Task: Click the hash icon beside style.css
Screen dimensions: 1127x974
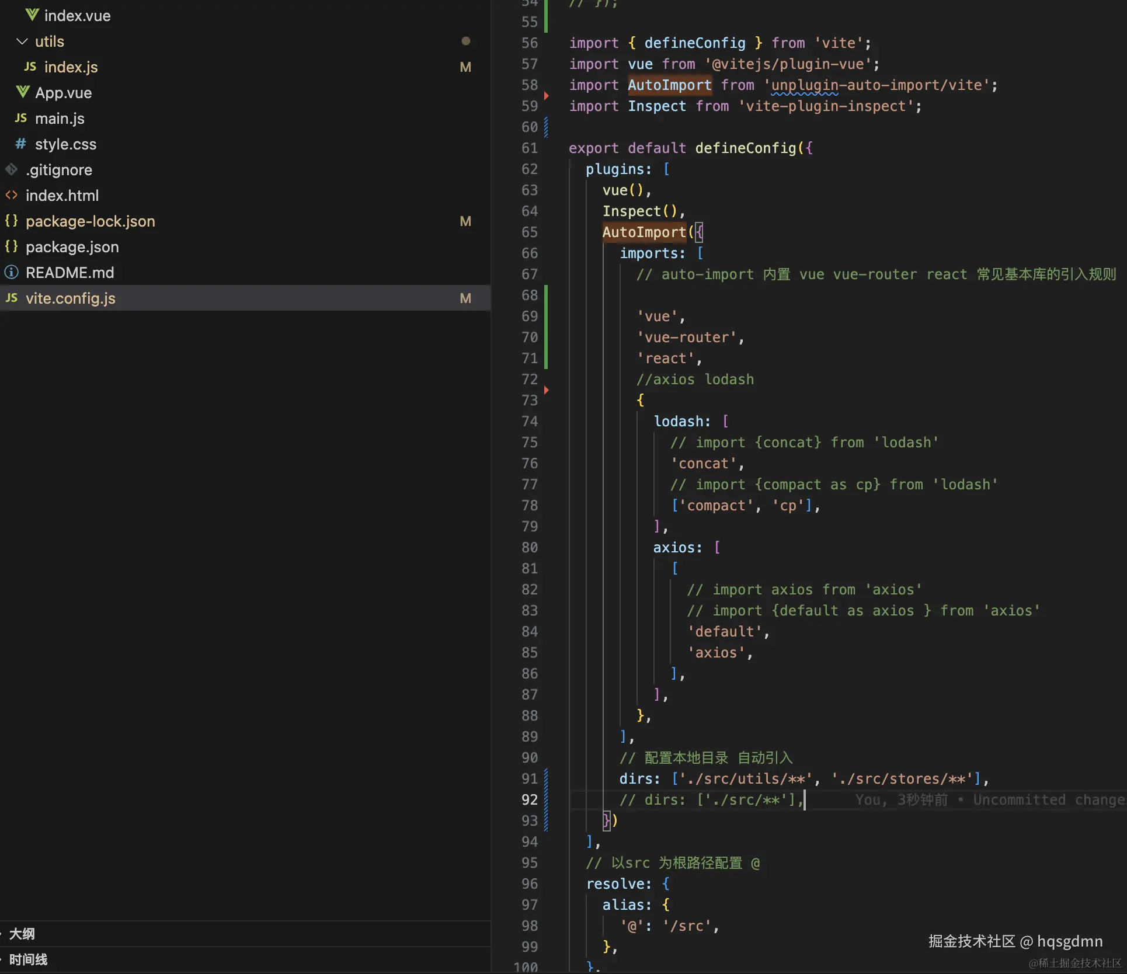Action: tap(20, 144)
